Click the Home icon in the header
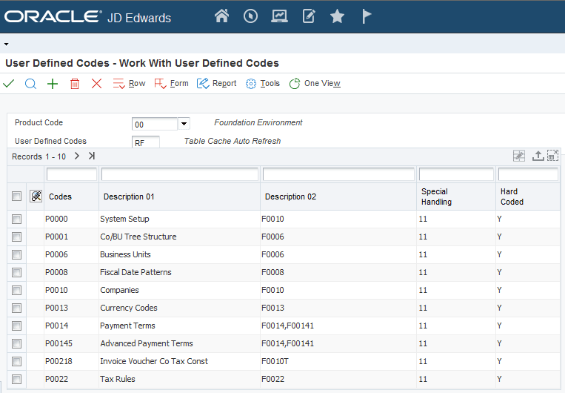The height and width of the screenshot is (393, 565). [221, 16]
